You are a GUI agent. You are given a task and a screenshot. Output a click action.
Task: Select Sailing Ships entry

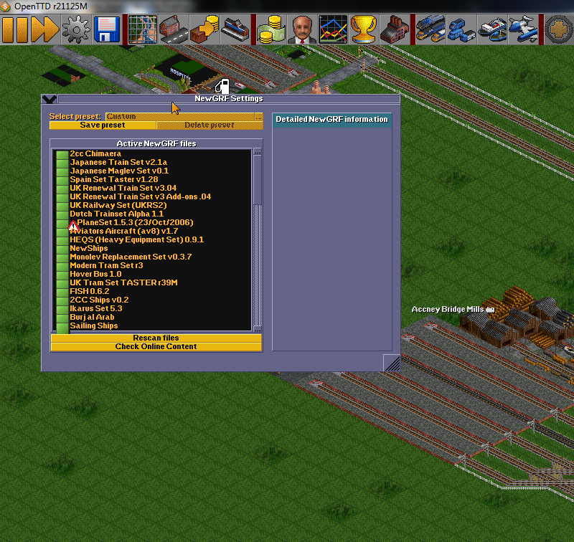[x=152, y=325]
